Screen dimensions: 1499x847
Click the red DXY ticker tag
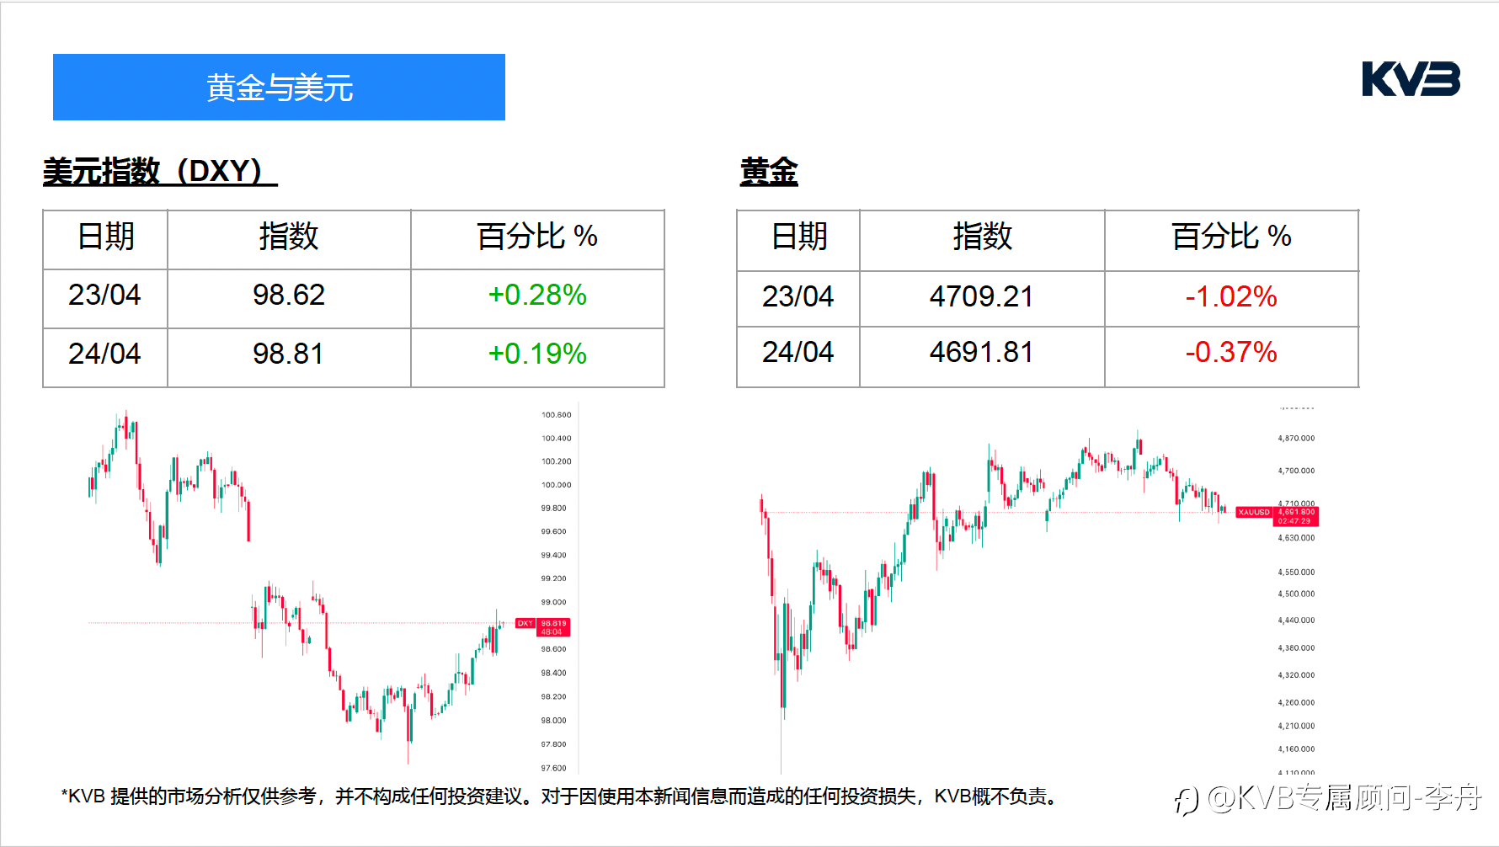(525, 624)
